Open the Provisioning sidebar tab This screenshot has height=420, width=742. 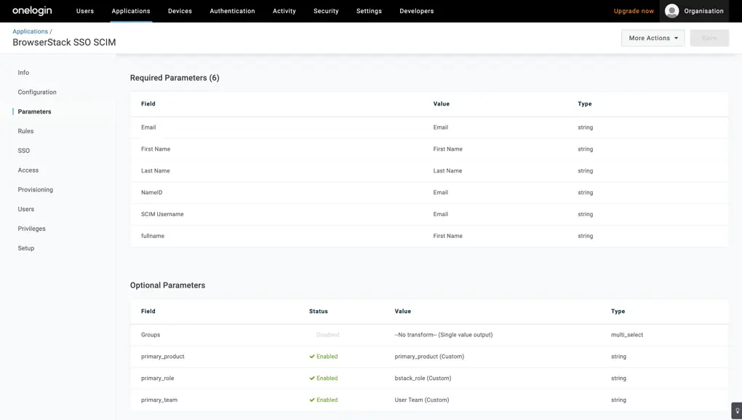[36, 190]
